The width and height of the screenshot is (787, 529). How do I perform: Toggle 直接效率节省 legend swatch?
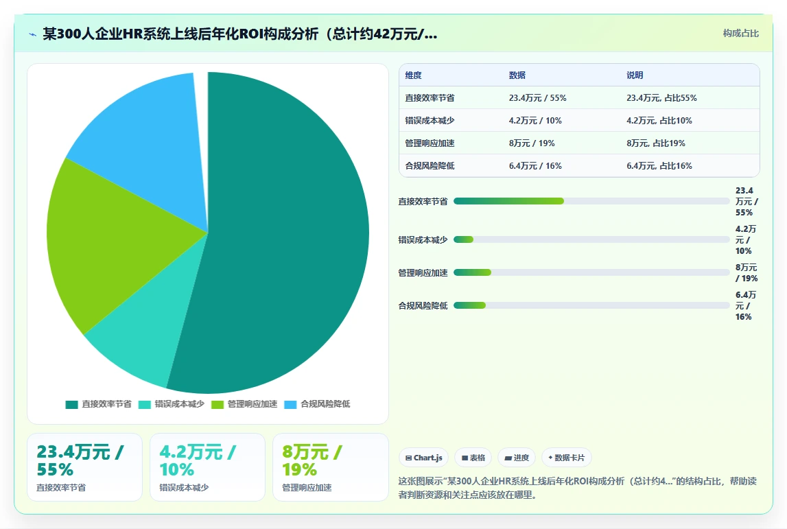coord(71,405)
